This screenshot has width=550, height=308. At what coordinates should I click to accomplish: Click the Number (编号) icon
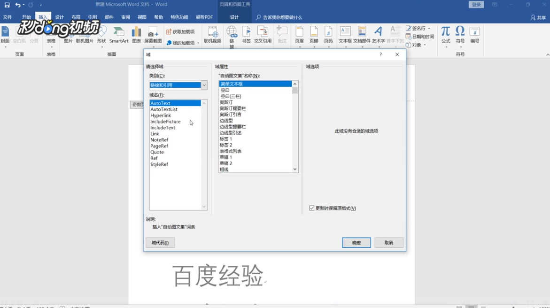click(x=474, y=35)
